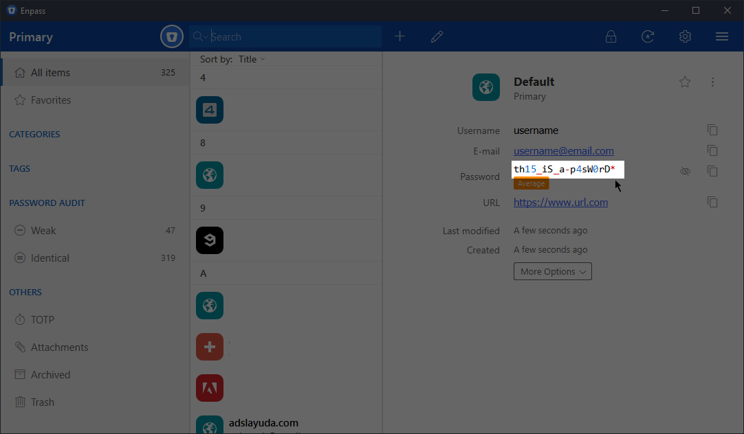
Task: Open Attachments section
Action: [x=95, y=347]
